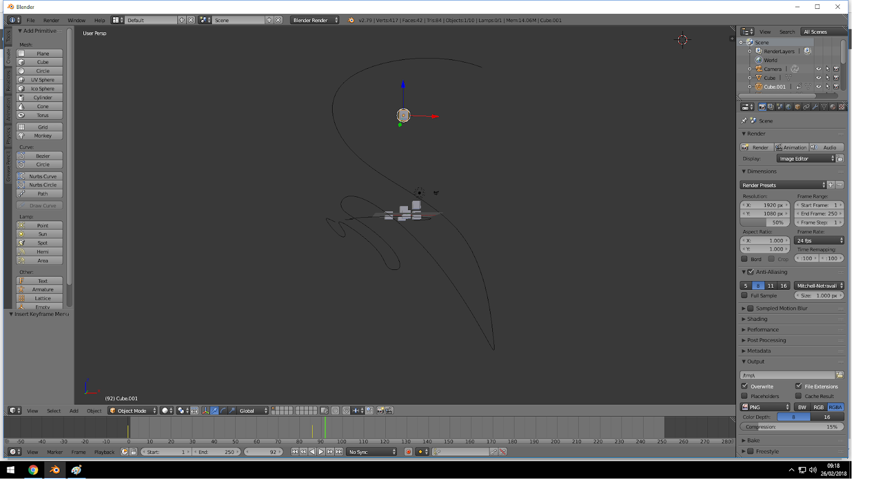Adjust the Compression slider in Output settings
The image size is (887, 500).
pos(792,426)
